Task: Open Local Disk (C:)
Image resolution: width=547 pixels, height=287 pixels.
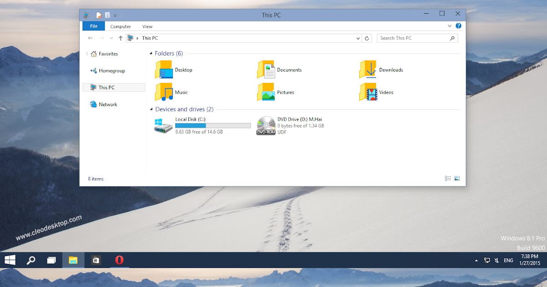Action: click(x=191, y=119)
